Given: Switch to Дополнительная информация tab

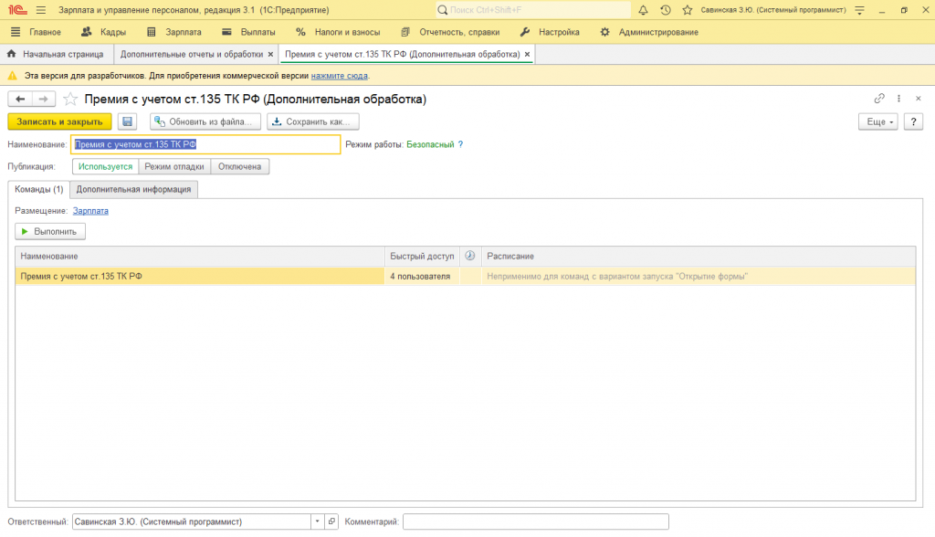Looking at the screenshot, I should click(133, 189).
